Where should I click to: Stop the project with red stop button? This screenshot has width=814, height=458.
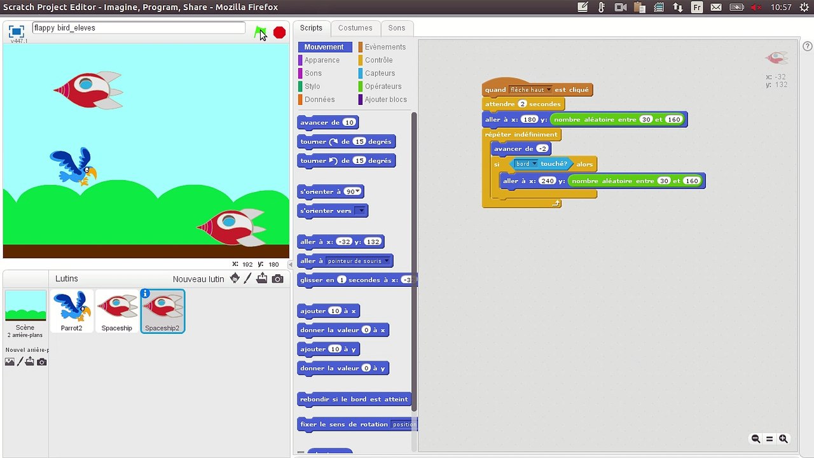coord(279,32)
